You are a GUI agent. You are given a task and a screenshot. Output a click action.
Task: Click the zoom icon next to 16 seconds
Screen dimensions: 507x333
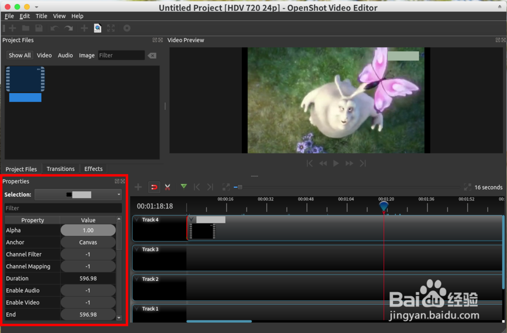[x=467, y=187]
